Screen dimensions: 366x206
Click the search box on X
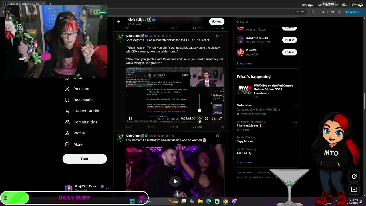pyautogui.click(x=267, y=22)
